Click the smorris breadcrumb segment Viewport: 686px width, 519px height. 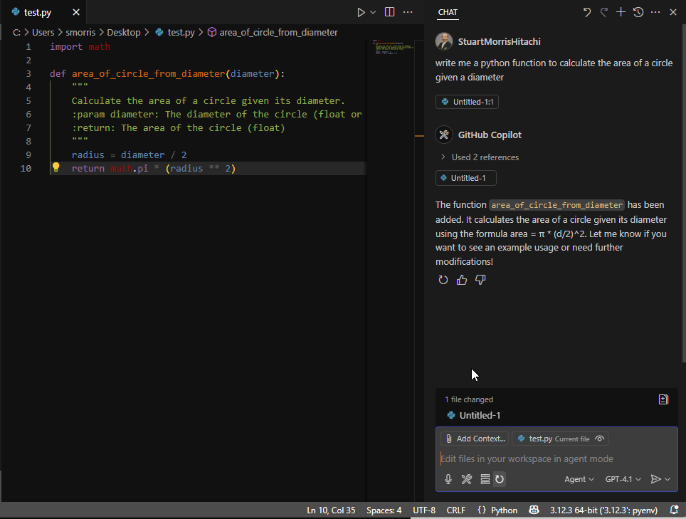80,32
